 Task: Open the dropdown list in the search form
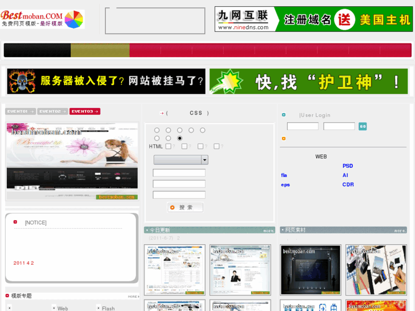181,160
